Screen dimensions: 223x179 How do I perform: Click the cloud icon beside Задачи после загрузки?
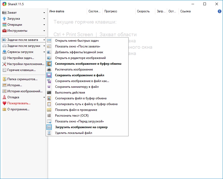tap(4, 46)
